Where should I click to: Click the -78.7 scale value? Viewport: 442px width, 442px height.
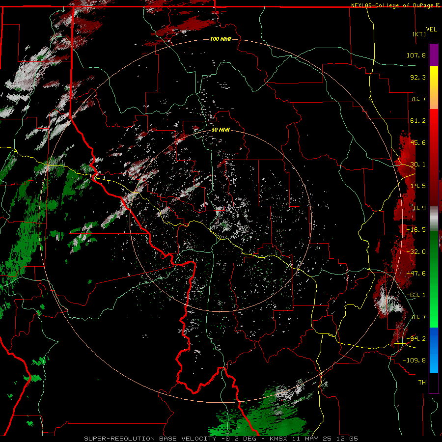tap(416, 317)
